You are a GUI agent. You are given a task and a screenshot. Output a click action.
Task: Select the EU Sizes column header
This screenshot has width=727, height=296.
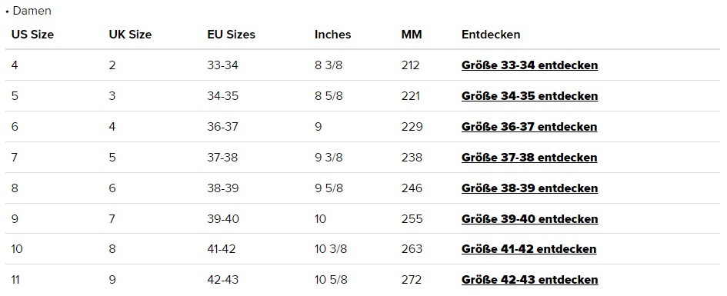point(232,35)
